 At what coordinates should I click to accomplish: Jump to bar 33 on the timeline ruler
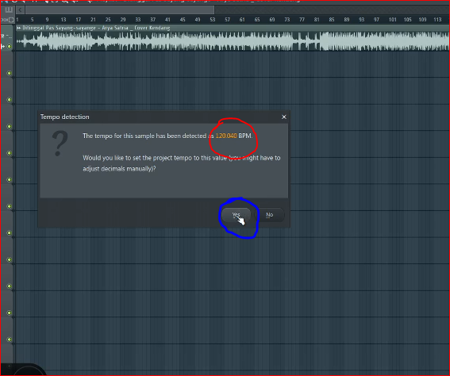138,20
